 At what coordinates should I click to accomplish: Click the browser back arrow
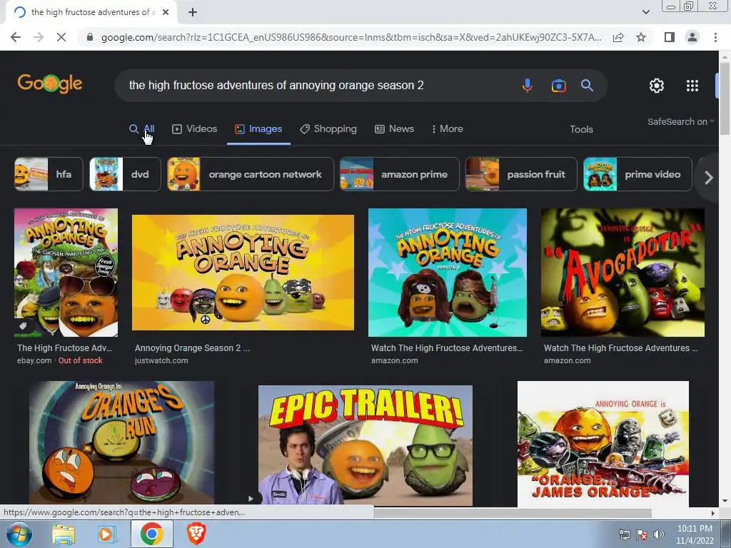pos(16,37)
